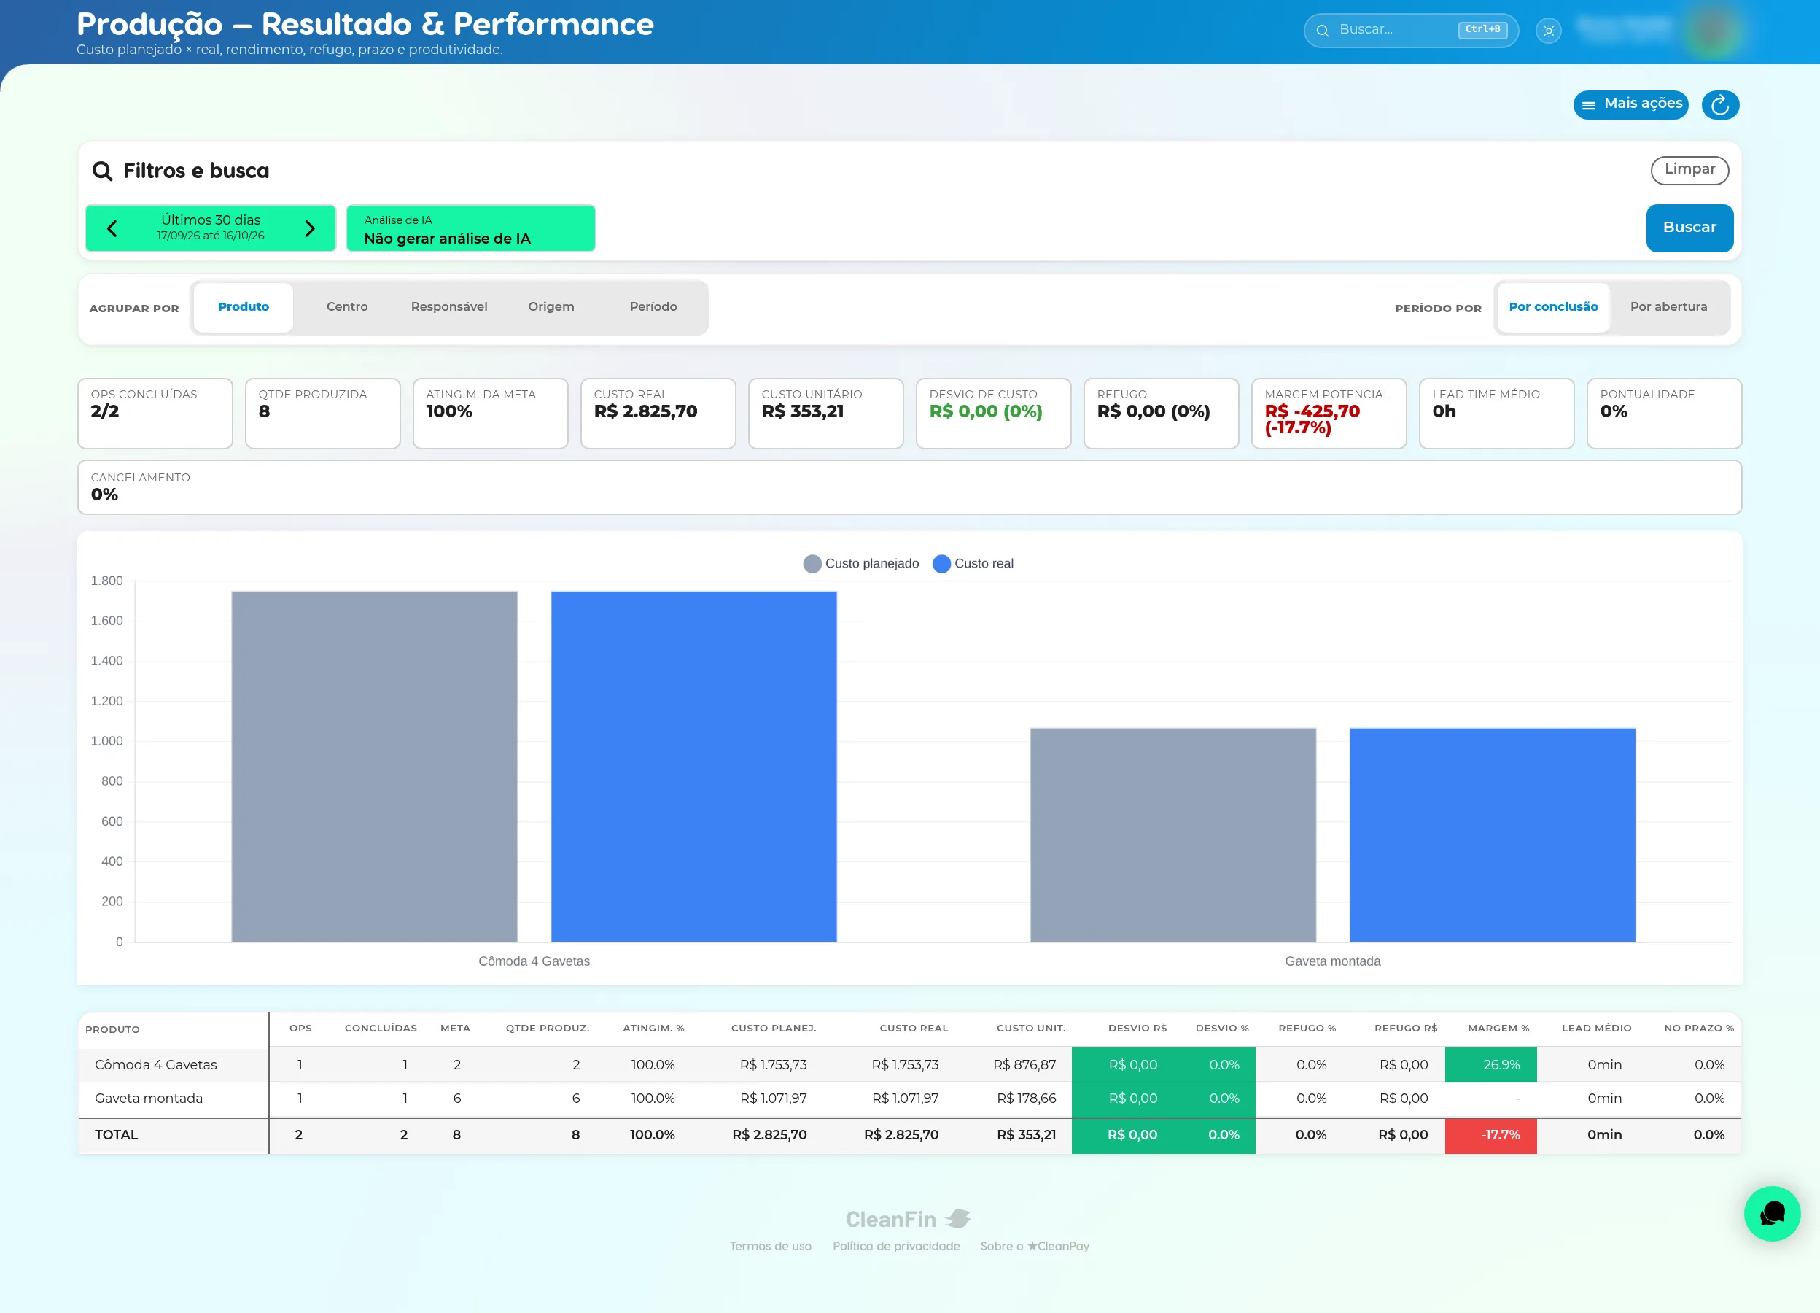
Task: Group by Período tab
Action: [x=653, y=307]
